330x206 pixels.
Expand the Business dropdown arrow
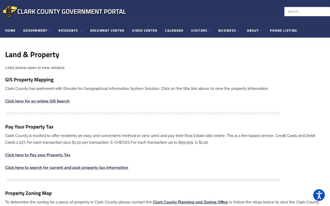point(238,31)
